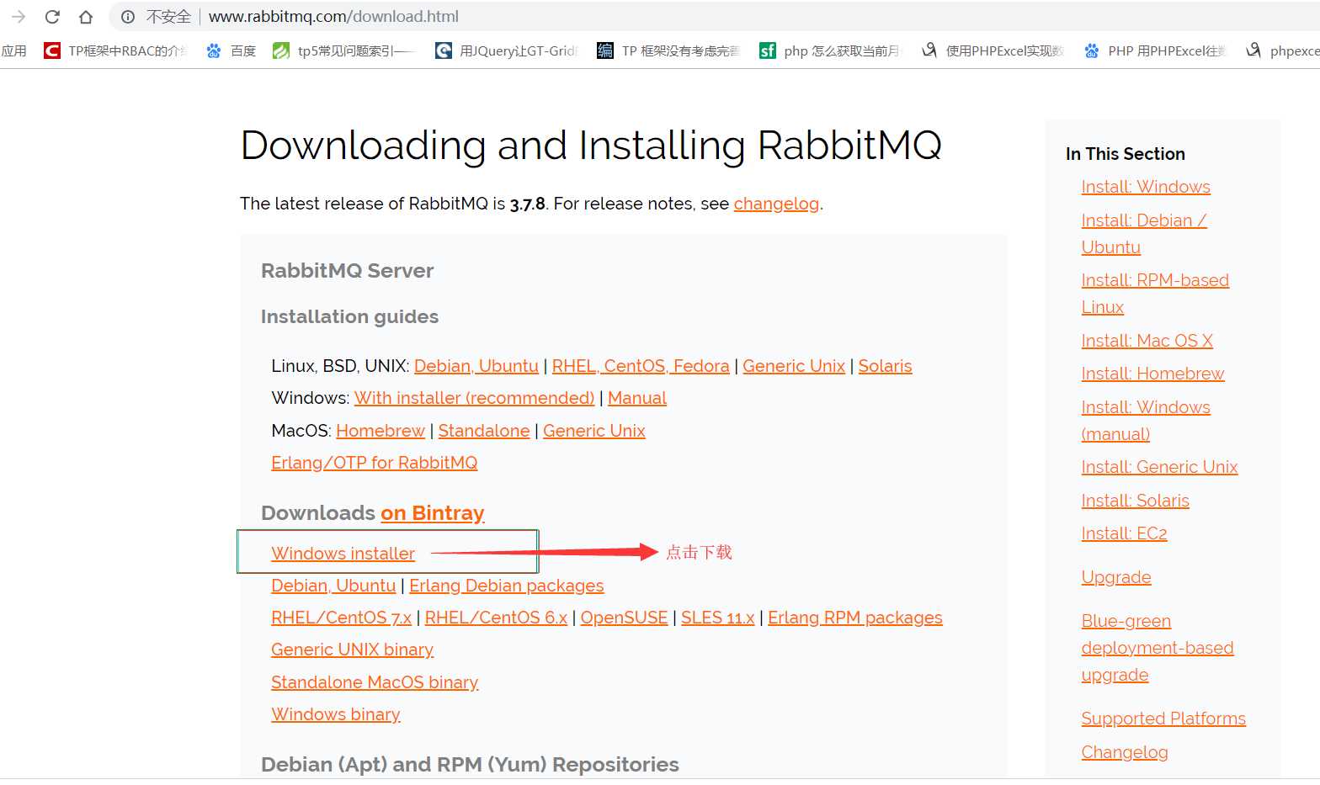Open the SLES 11.x download link
Viewport: 1320px width, 785px height.
coord(718,618)
